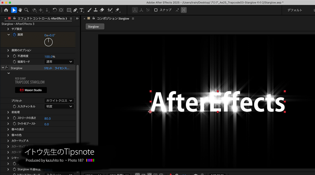
Task: Select the Clone Stamp tool
Action: point(96,10)
